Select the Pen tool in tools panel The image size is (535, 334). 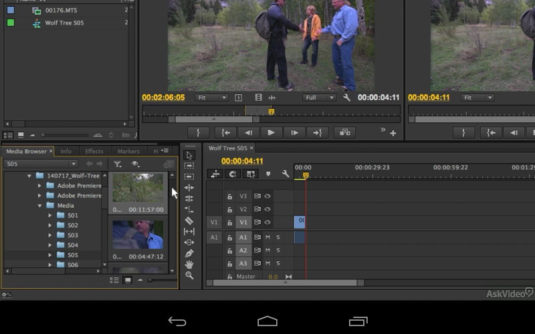pyautogui.click(x=189, y=253)
